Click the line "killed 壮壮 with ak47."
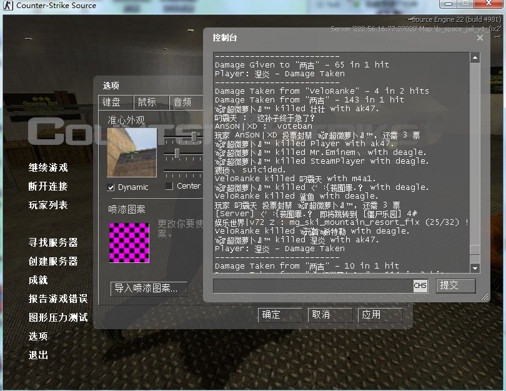The height and width of the screenshot is (391, 506). pos(297,109)
